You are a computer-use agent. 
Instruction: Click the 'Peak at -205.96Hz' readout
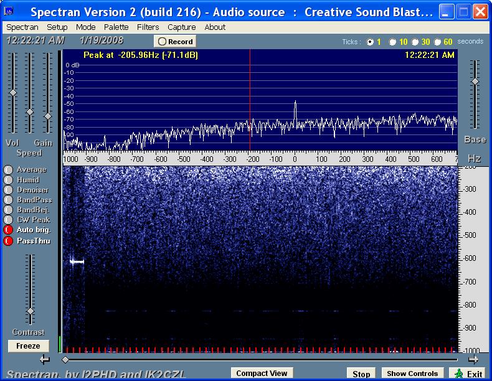pos(141,55)
